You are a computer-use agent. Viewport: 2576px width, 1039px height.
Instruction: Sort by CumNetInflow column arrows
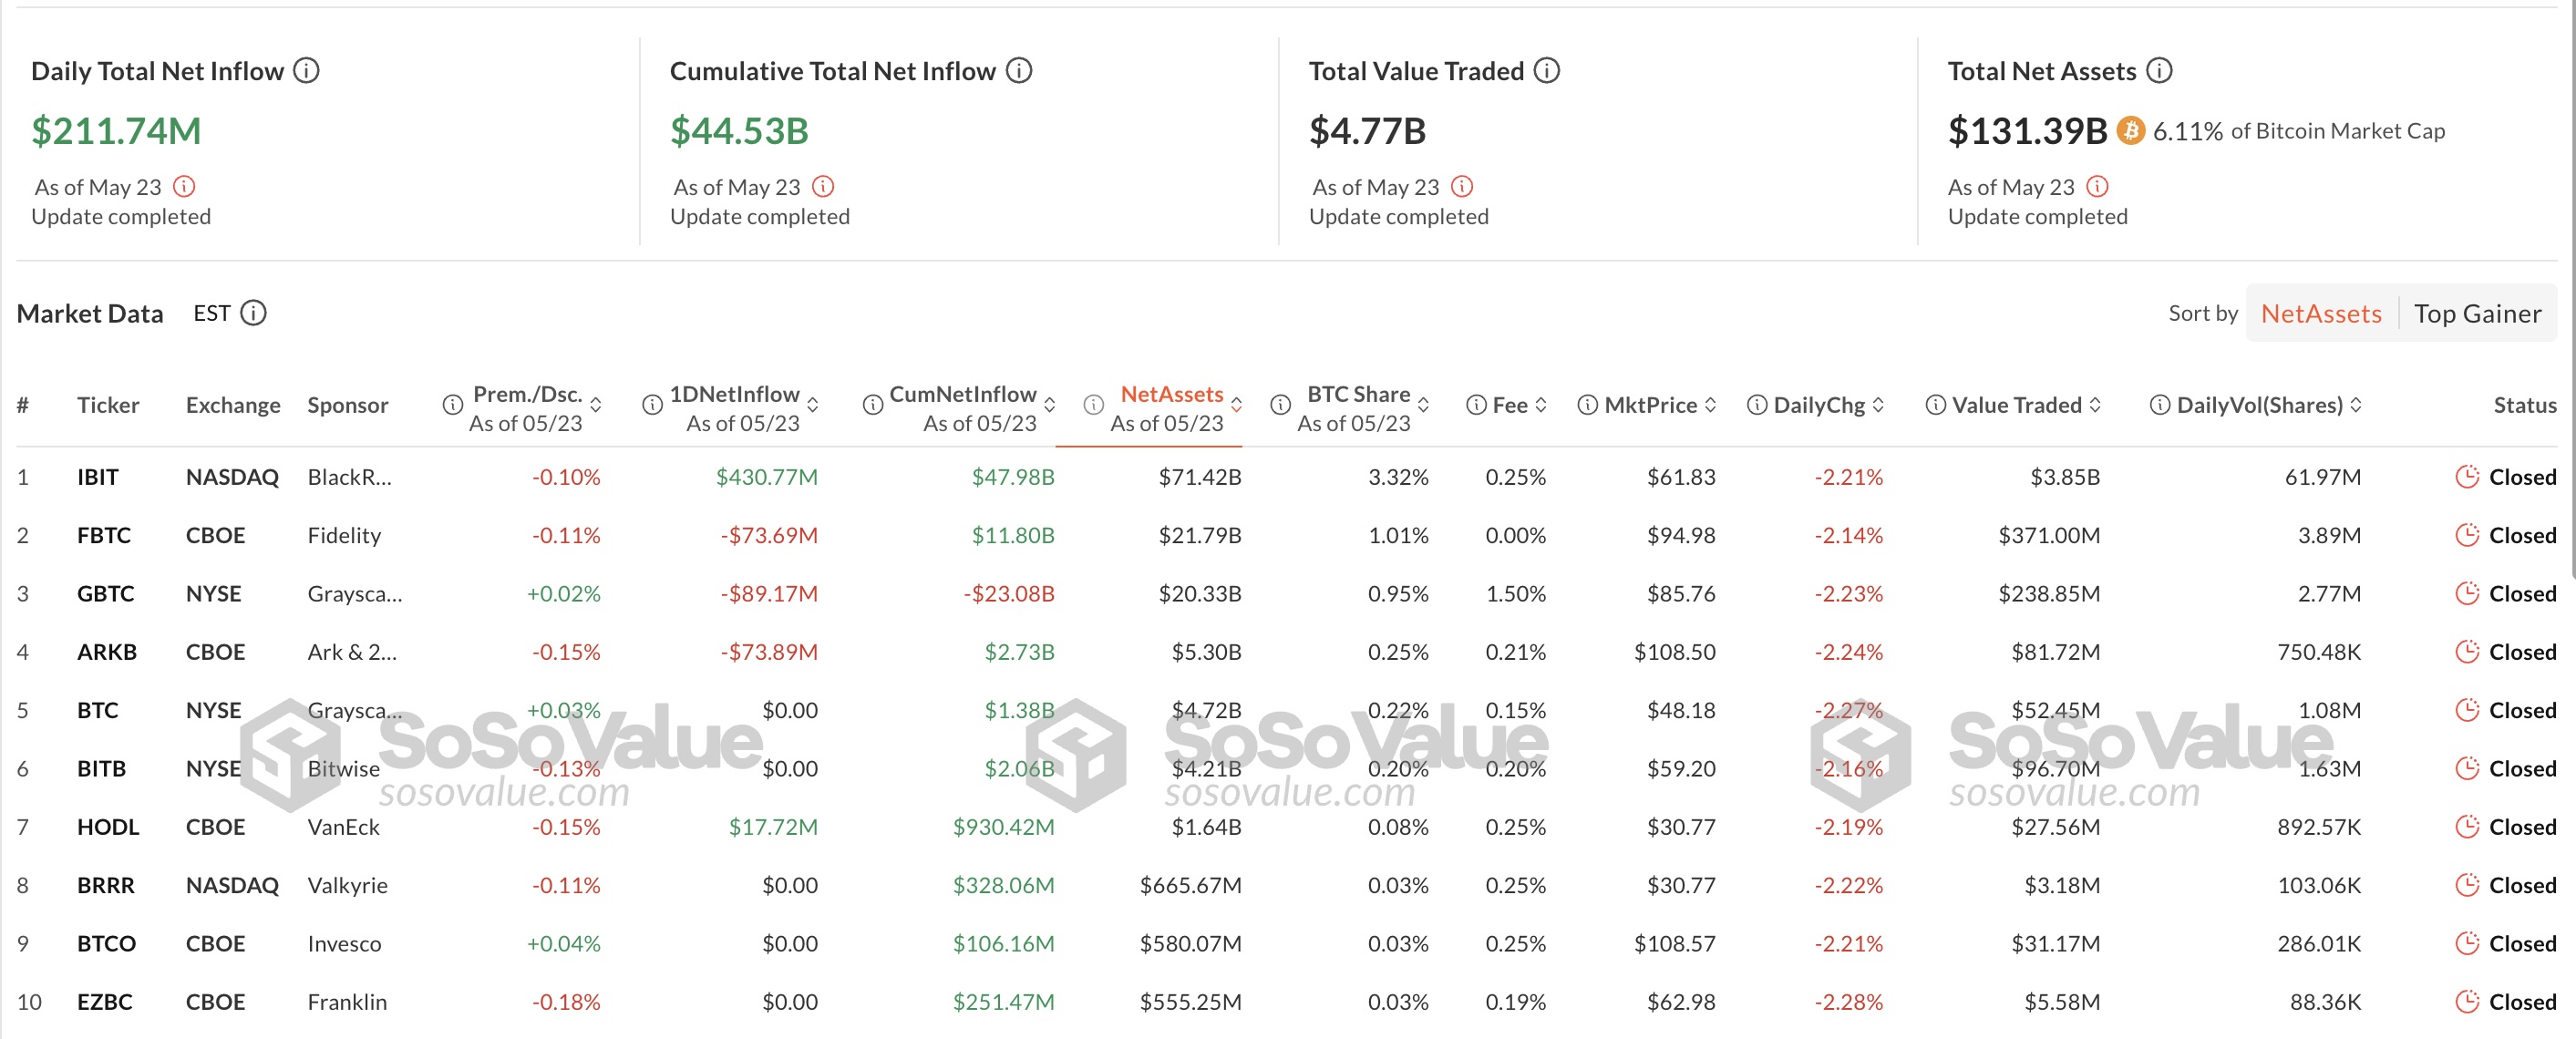pos(1050,405)
